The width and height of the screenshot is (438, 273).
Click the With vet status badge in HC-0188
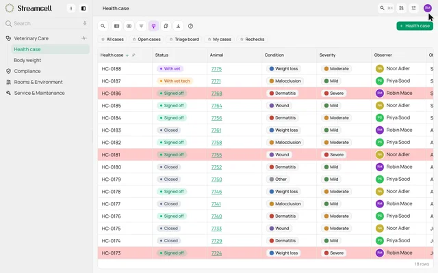(170, 69)
